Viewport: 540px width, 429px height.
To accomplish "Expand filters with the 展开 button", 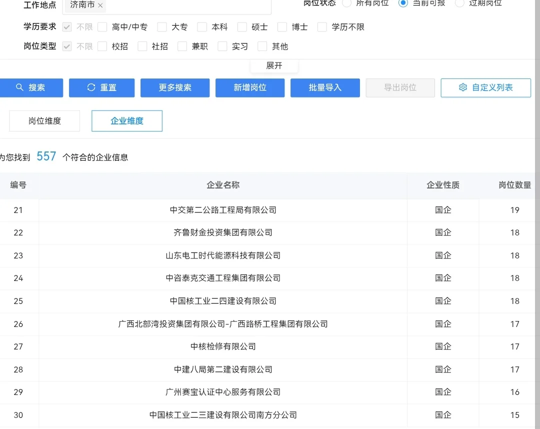I will [x=274, y=66].
